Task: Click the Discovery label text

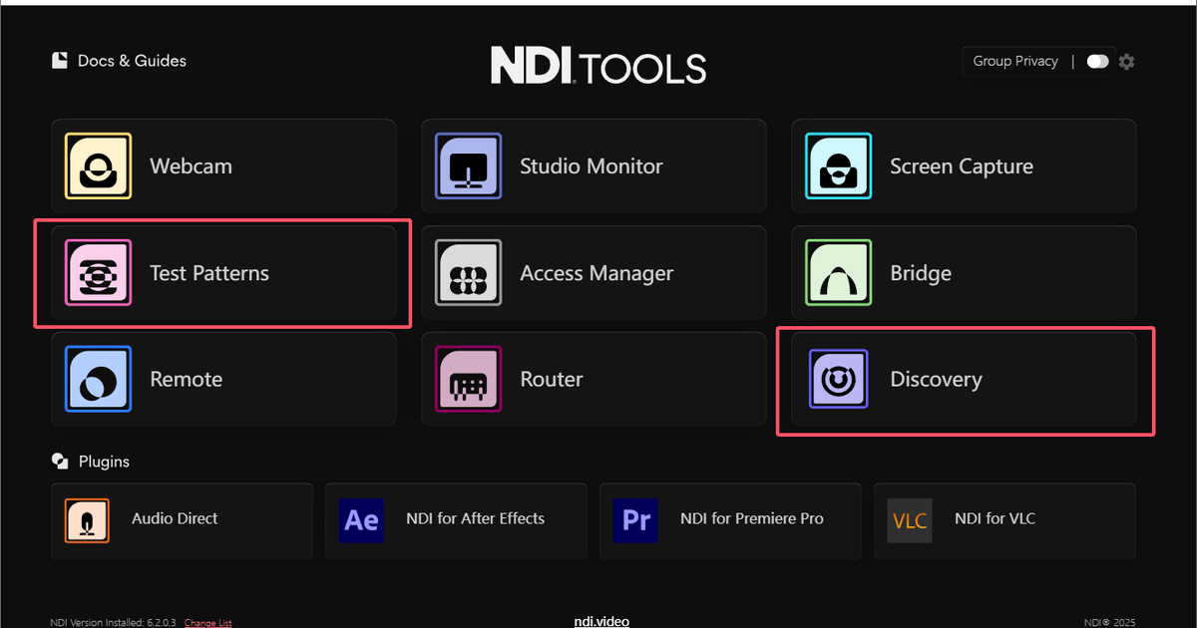Action: [x=936, y=379]
